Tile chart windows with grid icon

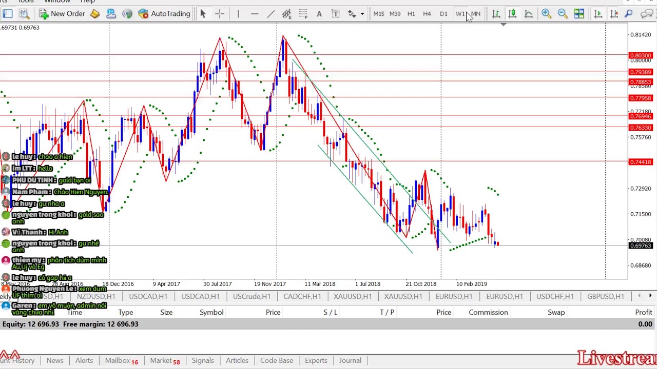tap(579, 14)
